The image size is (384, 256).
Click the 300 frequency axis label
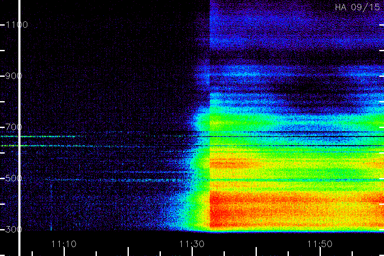pyautogui.click(x=14, y=230)
